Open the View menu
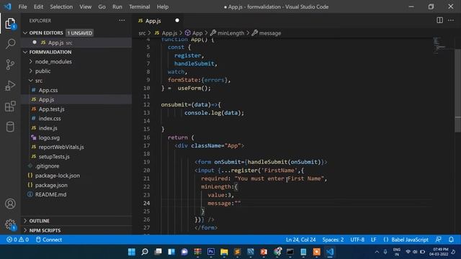This screenshot has width=461, height=259. [x=85, y=6]
